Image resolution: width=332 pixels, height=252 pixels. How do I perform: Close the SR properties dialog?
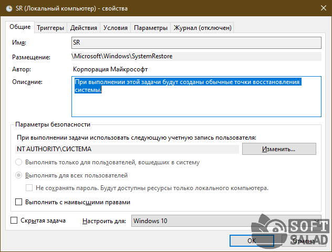pyautogui.click(x=323, y=8)
